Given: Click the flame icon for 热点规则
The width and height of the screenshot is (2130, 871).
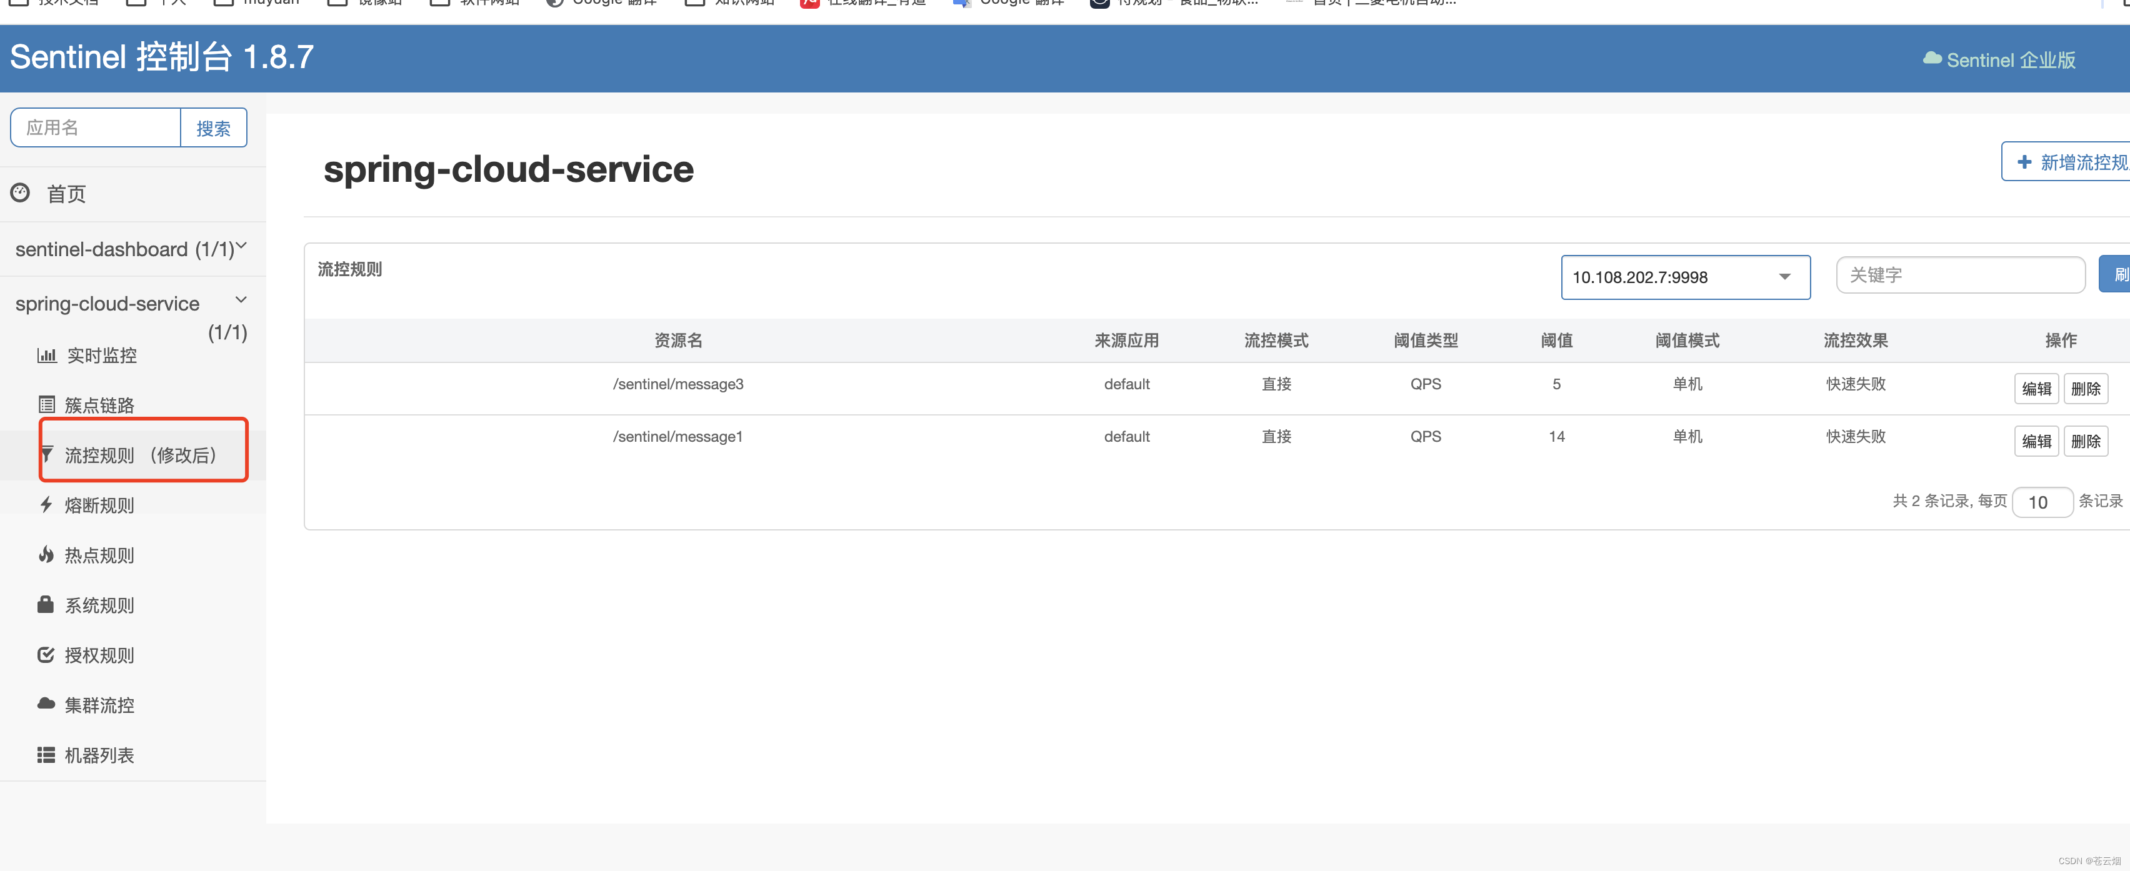Looking at the screenshot, I should (46, 554).
